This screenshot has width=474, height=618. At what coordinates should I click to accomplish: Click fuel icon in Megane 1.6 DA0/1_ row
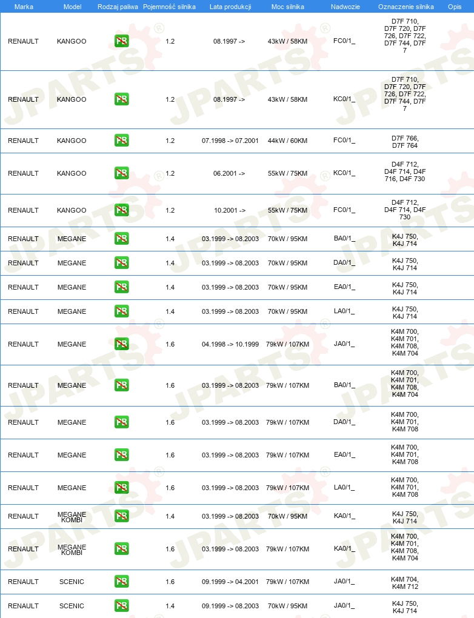(x=121, y=422)
